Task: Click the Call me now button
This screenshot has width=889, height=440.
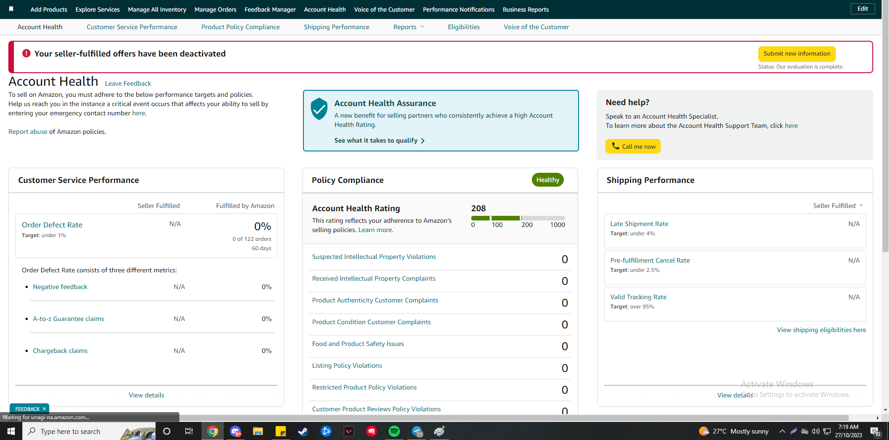Action: click(x=633, y=146)
